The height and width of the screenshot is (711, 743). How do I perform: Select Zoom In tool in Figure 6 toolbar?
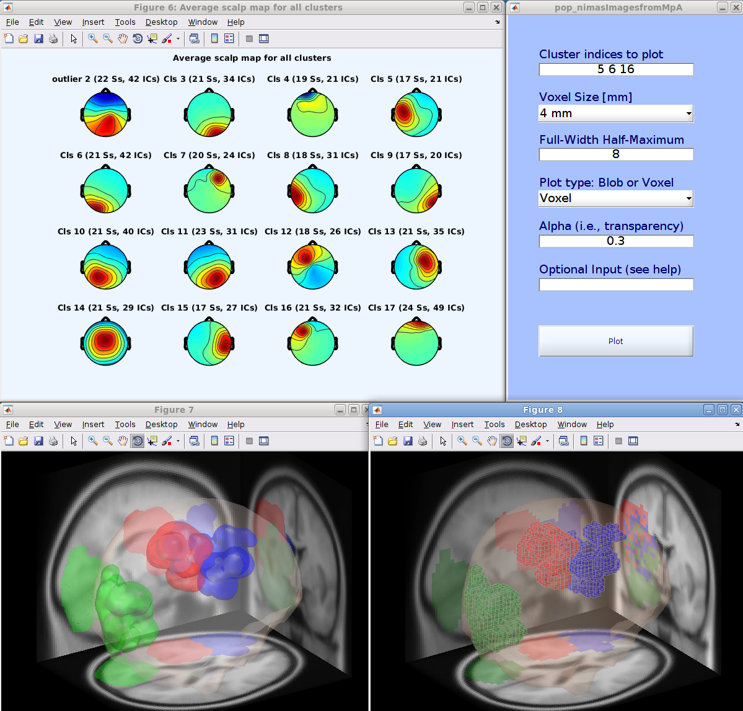93,38
